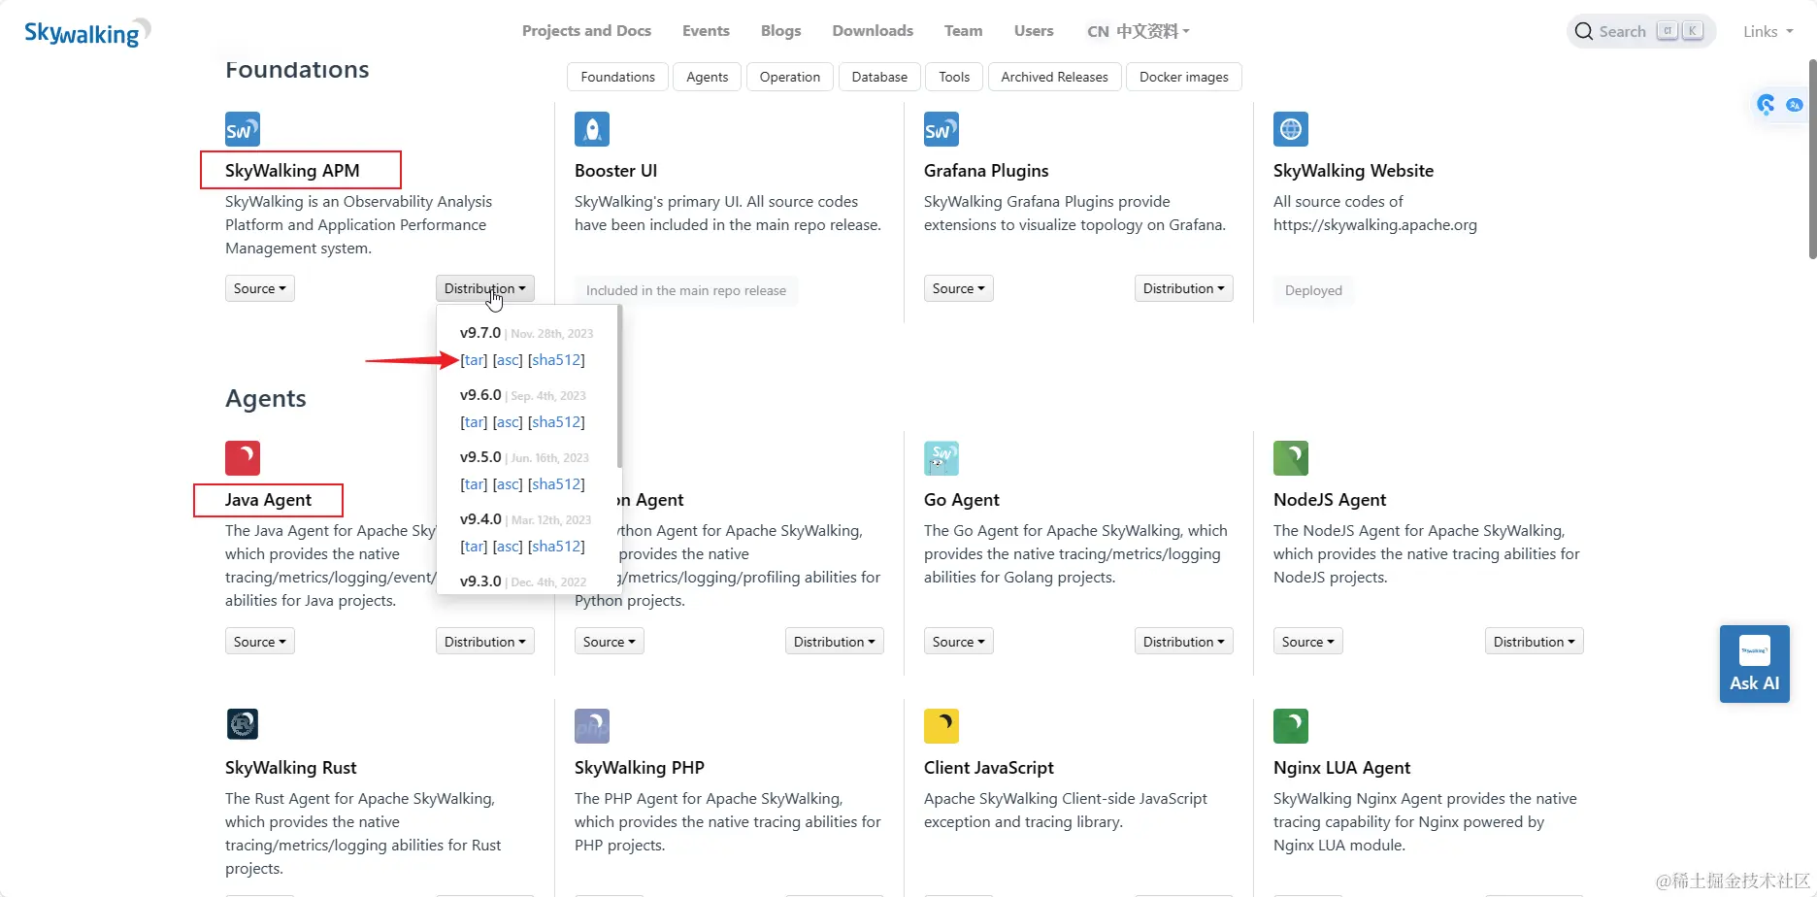Open the v9.7.0 asc signature link
Image resolution: width=1817 pixels, height=897 pixels.
click(508, 360)
